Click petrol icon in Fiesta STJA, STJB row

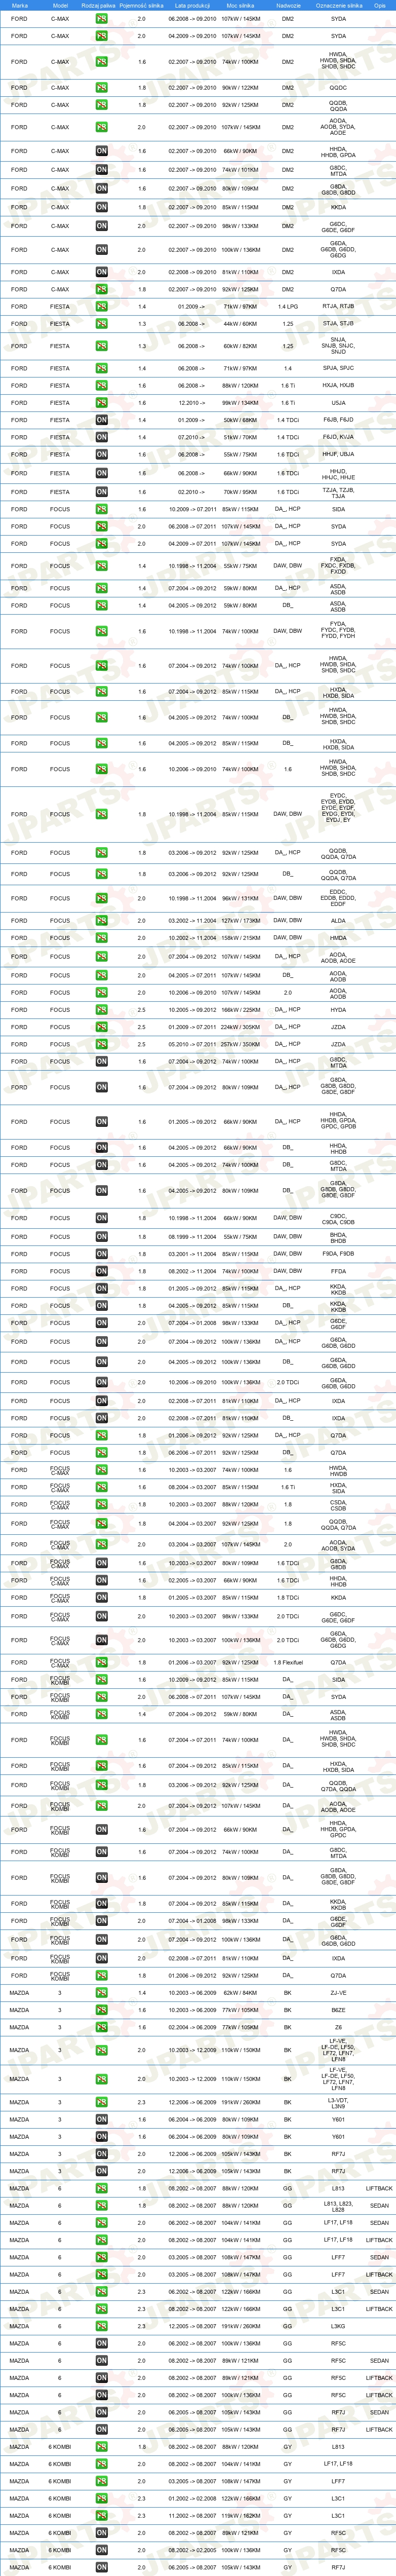101,324
